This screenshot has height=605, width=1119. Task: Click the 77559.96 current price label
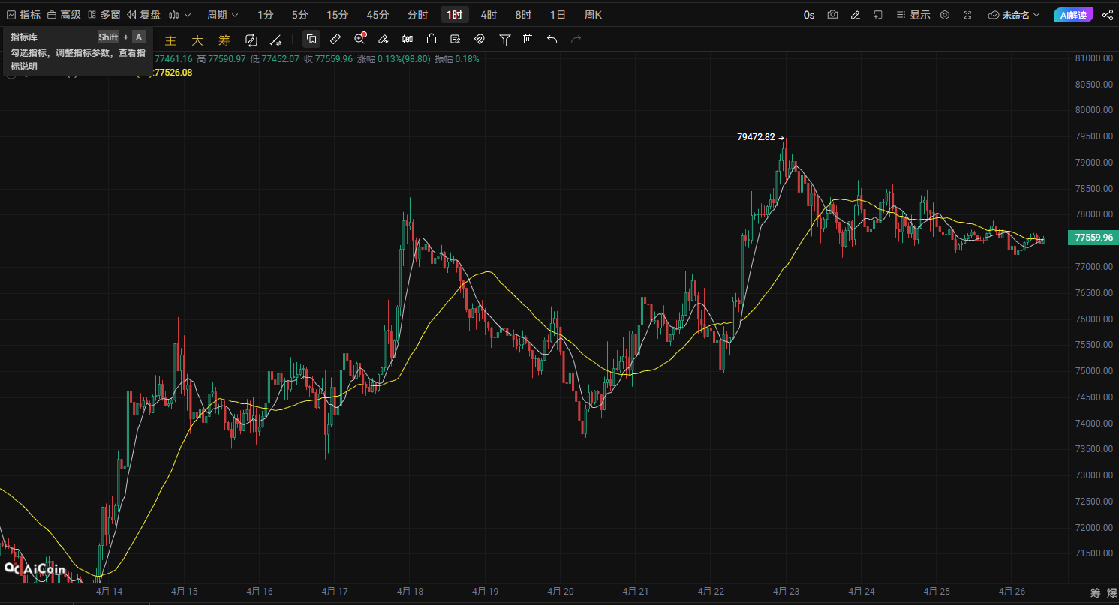pyautogui.click(x=1093, y=238)
